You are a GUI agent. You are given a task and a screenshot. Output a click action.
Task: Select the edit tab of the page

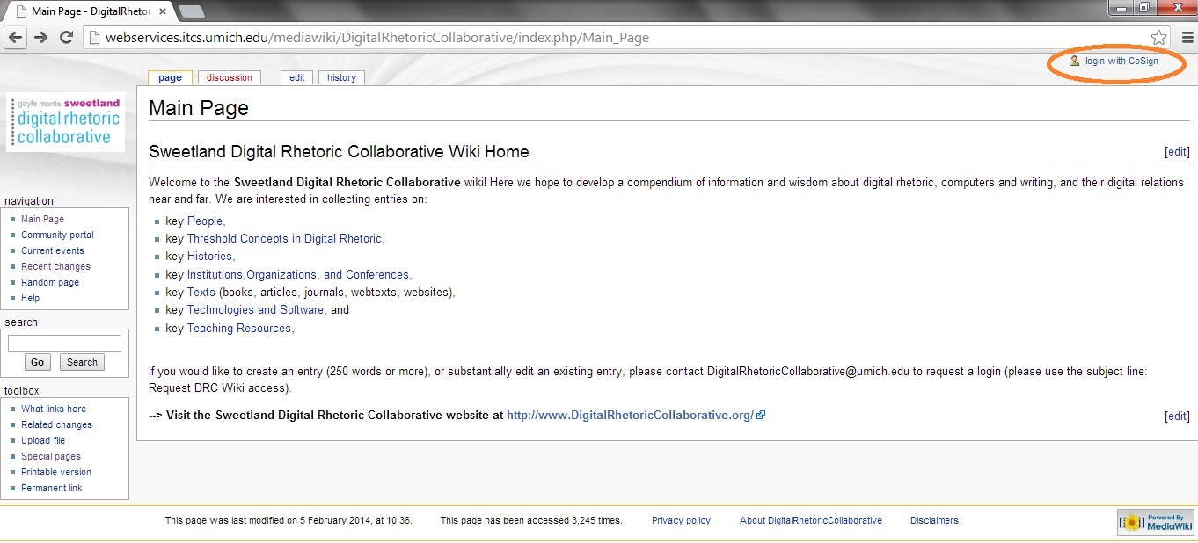pyautogui.click(x=297, y=77)
